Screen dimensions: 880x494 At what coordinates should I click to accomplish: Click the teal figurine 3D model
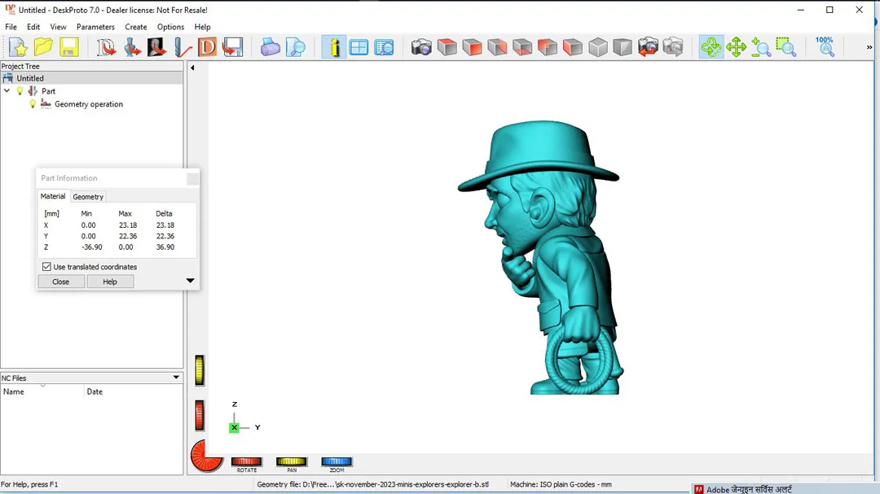point(541,258)
